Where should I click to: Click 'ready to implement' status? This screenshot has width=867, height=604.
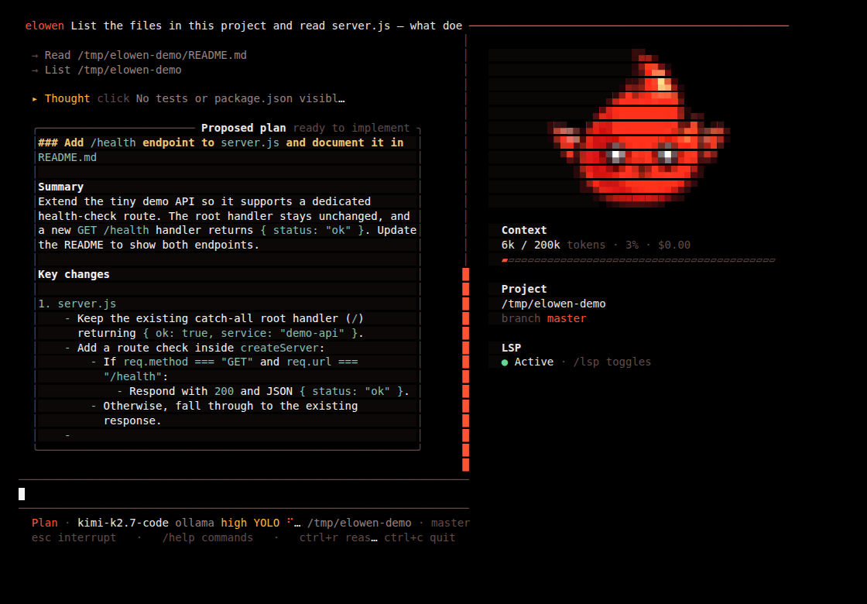[351, 128]
